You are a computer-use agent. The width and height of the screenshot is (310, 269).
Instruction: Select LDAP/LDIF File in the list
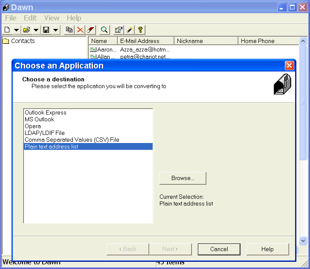88,133
